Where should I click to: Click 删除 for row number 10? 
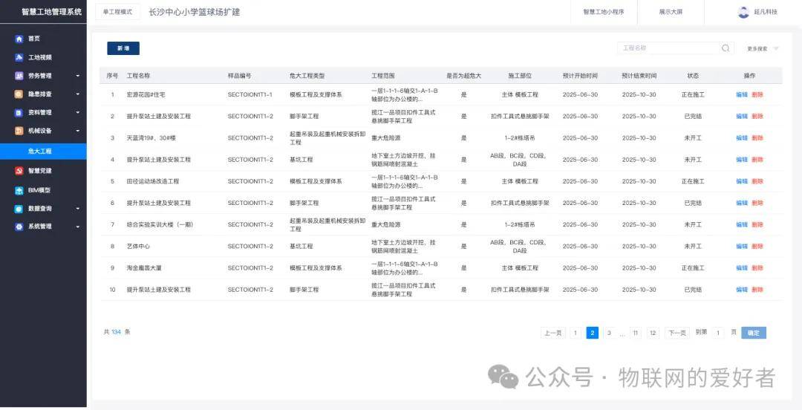pos(757,290)
